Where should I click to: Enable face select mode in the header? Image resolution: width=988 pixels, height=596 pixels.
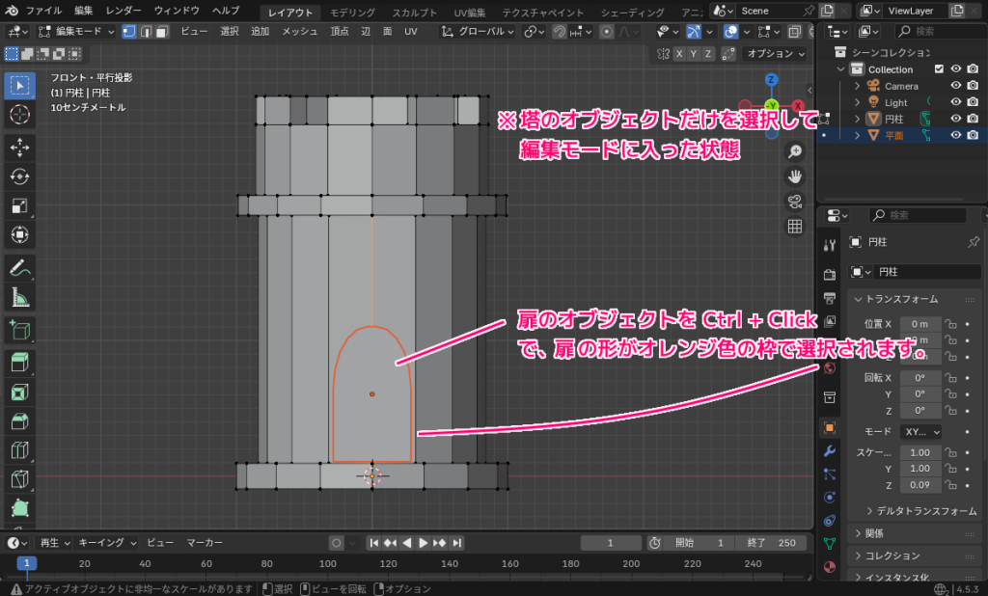tap(162, 31)
